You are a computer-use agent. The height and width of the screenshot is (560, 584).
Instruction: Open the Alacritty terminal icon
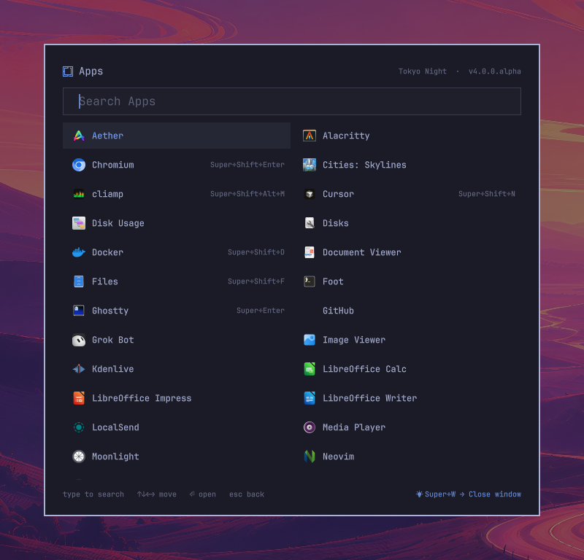pyautogui.click(x=309, y=136)
